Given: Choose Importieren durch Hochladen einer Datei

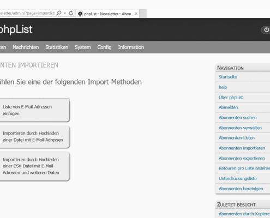Looking at the screenshot, I should coord(34,137).
